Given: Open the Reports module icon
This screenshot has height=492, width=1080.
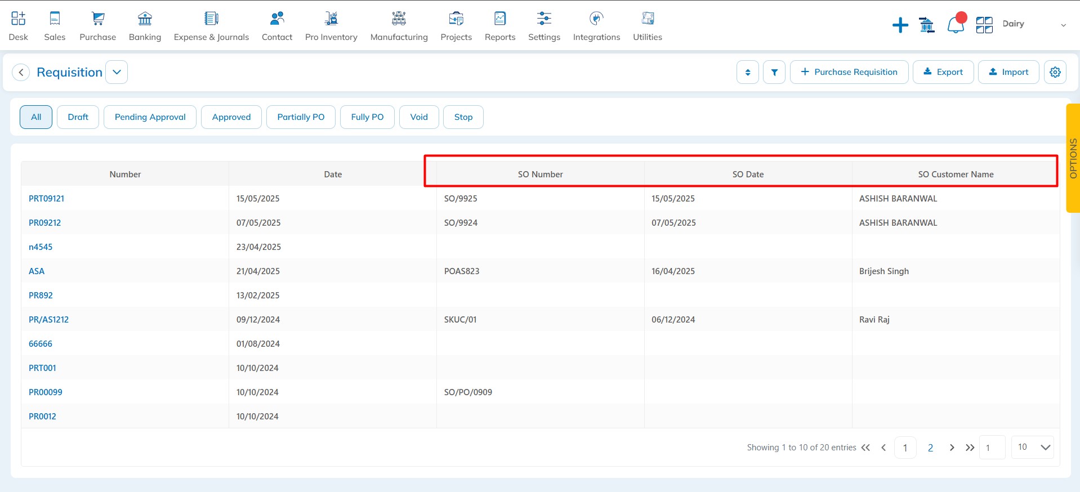Looking at the screenshot, I should (x=500, y=19).
